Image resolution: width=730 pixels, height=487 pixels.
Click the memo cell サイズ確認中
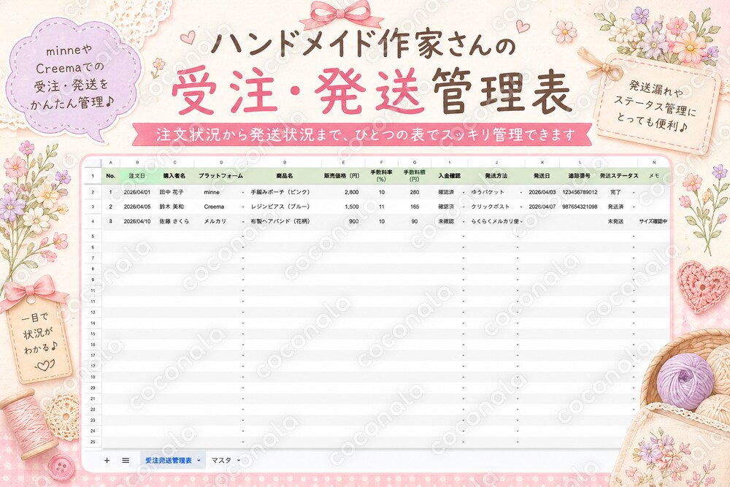click(x=653, y=222)
